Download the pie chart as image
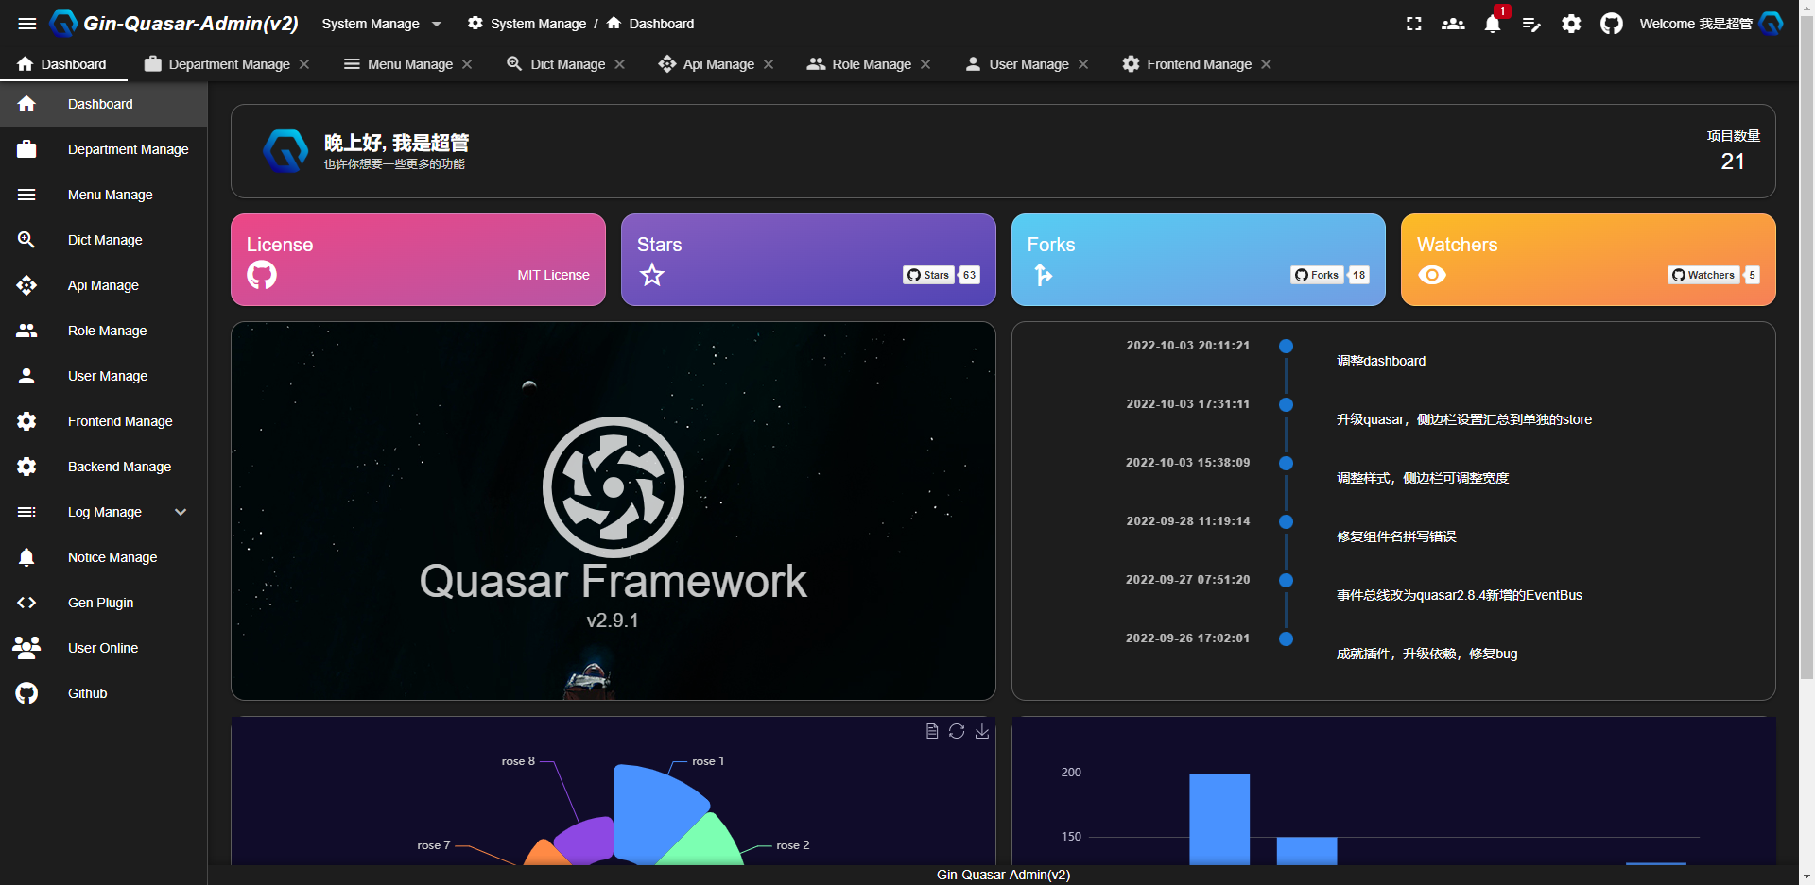Image resolution: width=1815 pixels, height=885 pixels. click(982, 731)
